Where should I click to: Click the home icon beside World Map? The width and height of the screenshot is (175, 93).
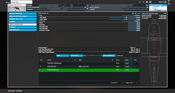pos(9,2)
